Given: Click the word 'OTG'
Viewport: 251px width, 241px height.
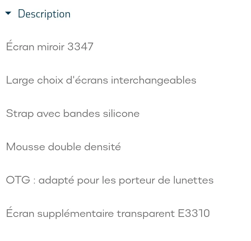Looking at the screenshot, I should coord(18,180).
